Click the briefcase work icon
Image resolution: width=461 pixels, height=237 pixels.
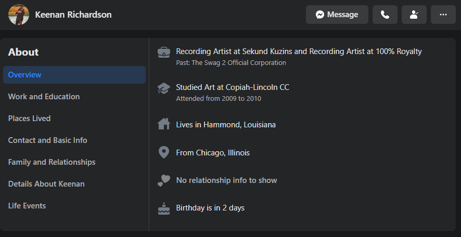164,52
